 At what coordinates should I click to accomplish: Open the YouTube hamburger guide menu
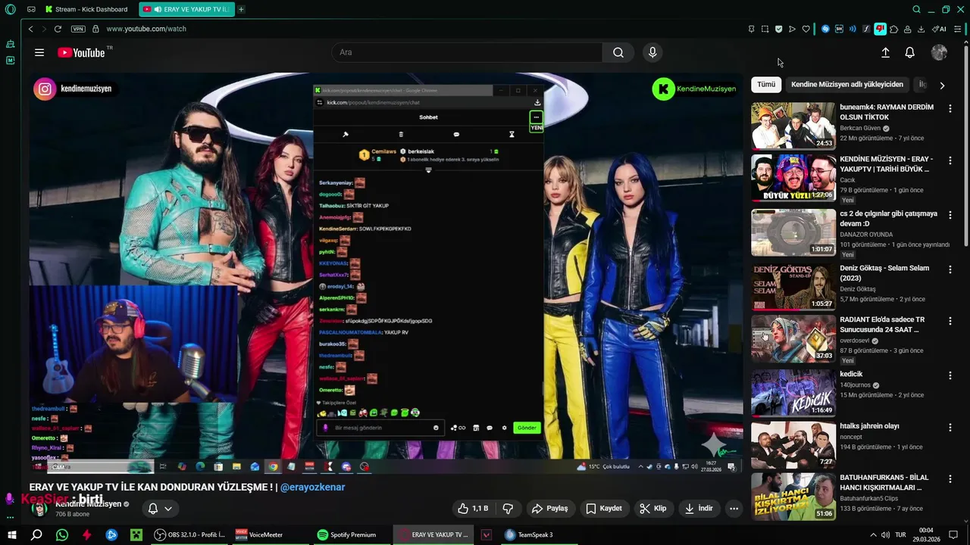pos(39,52)
